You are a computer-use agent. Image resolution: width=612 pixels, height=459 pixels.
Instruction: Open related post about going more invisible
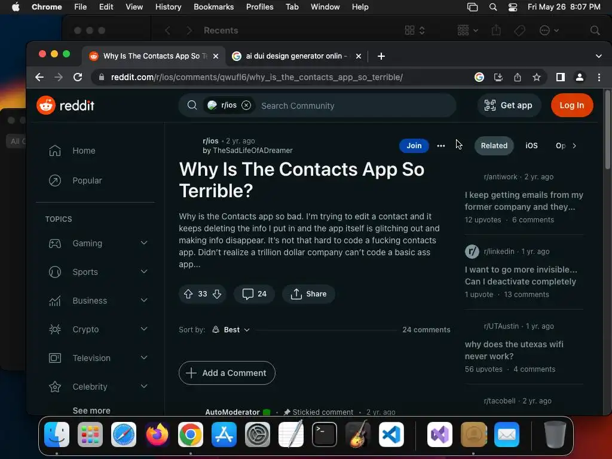click(521, 276)
